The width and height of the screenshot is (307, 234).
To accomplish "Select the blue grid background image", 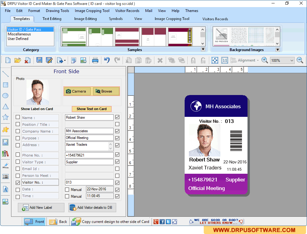I will (x=256, y=35).
